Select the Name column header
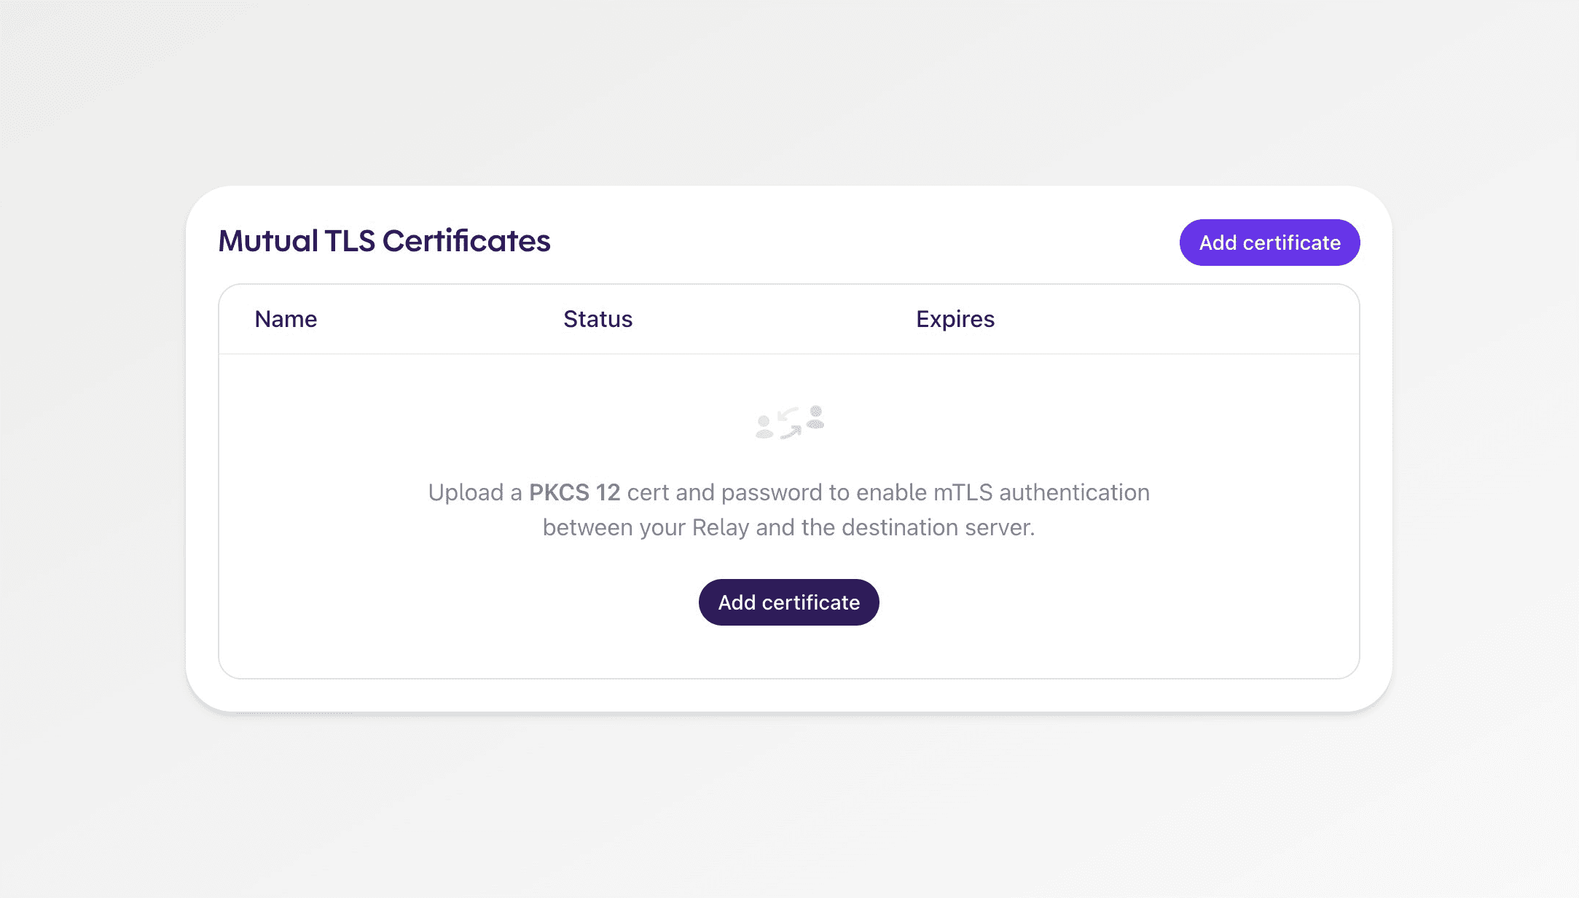 [286, 319]
